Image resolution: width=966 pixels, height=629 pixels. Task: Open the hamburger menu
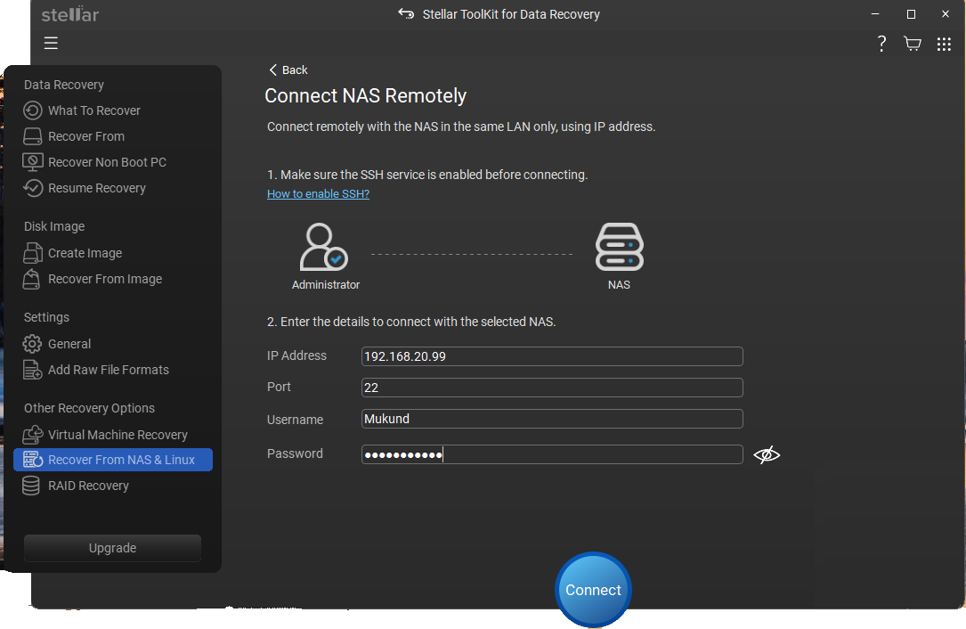point(51,43)
